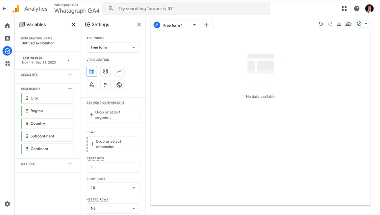Click the Dimensions section label
Viewport: 380px width, 215px height.
pos(31,89)
